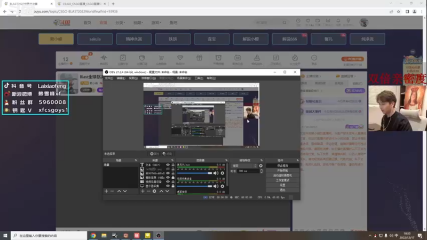Click the website search magnifier icon
This screenshot has height=240, width=427.
coord(284,22)
